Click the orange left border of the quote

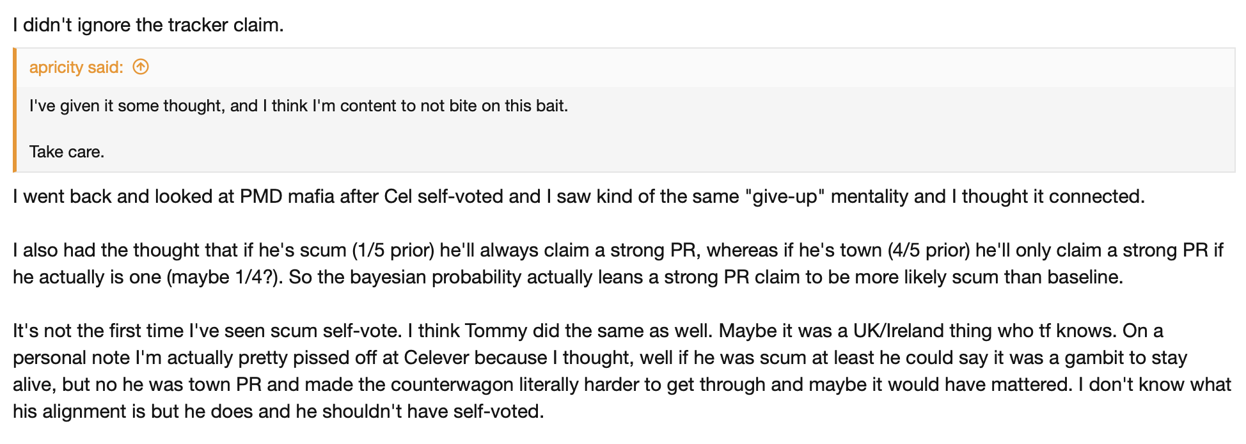[x=15, y=110]
